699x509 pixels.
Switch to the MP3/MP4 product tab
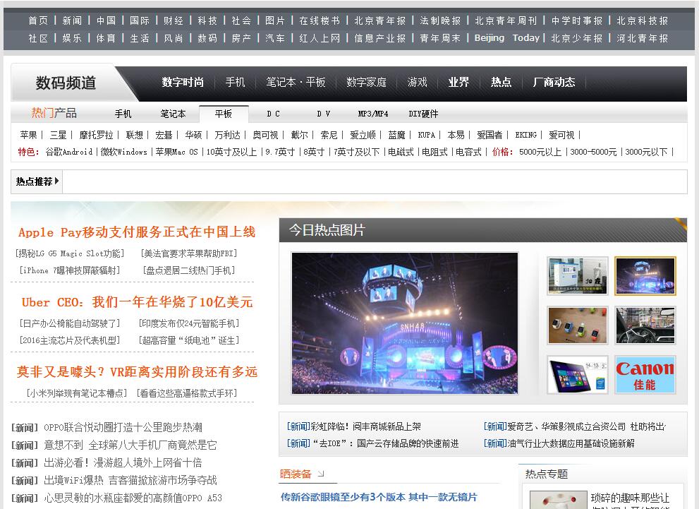coord(372,114)
